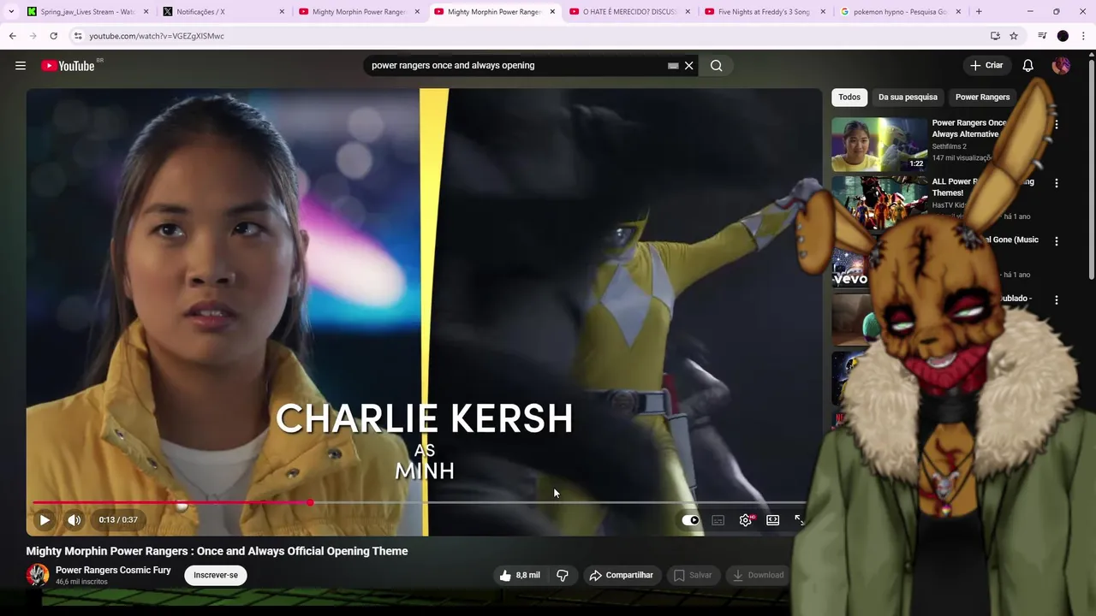
Task: Install app icon in address bar
Action: tap(995, 36)
